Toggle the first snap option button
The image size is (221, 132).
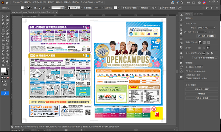point(203,53)
